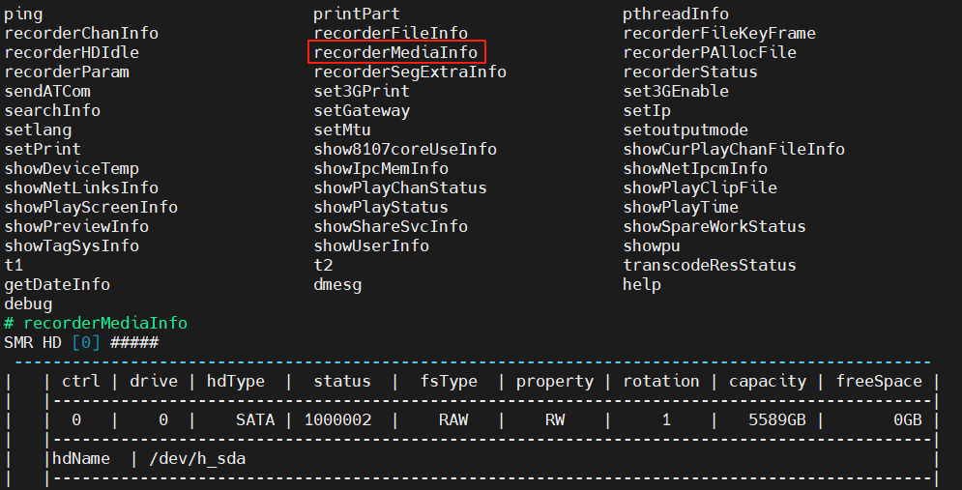The height and width of the screenshot is (490, 962).
Task: Click the dmesg command text
Action: tap(337, 285)
